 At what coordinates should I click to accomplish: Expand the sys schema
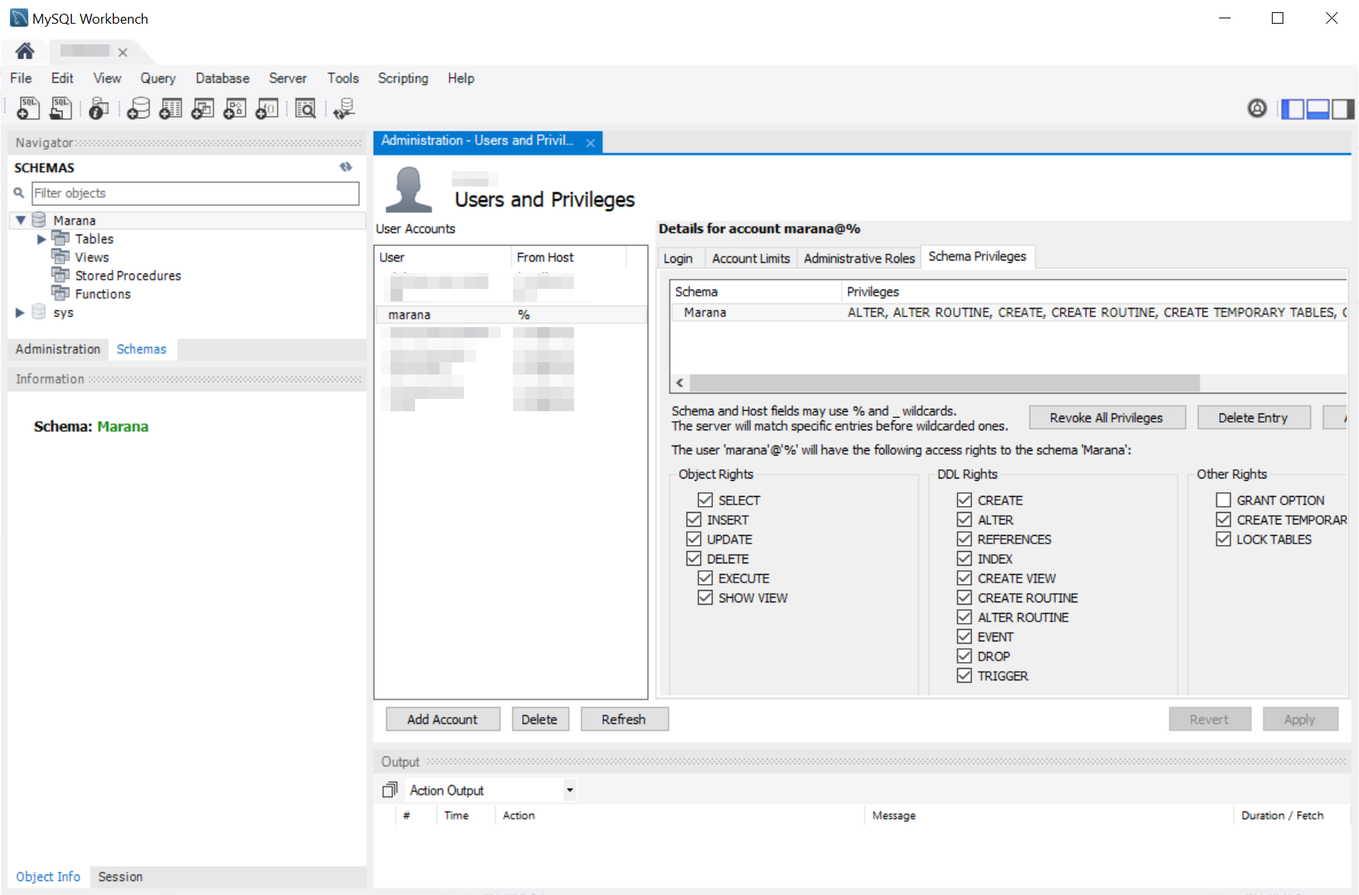(20, 312)
